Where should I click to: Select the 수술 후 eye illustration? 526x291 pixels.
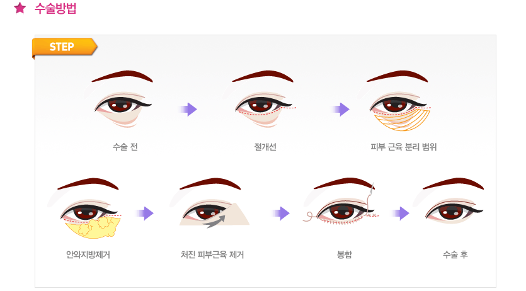click(x=450, y=202)
